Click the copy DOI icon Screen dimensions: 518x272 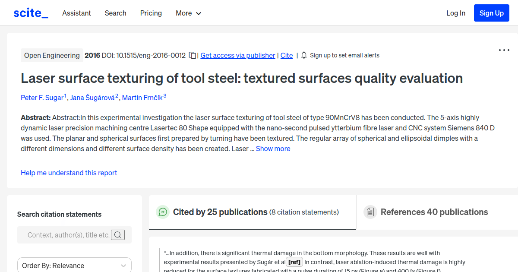point(192,55)
